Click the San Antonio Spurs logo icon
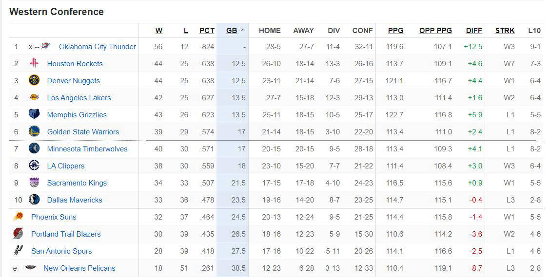 (18, 250)
